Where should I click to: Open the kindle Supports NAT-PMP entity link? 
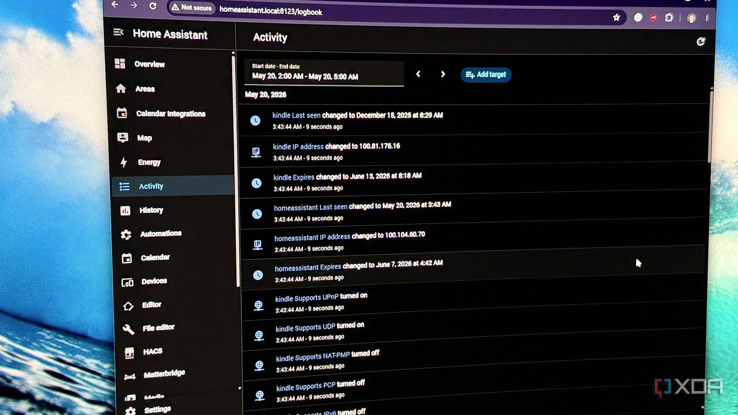313,357
